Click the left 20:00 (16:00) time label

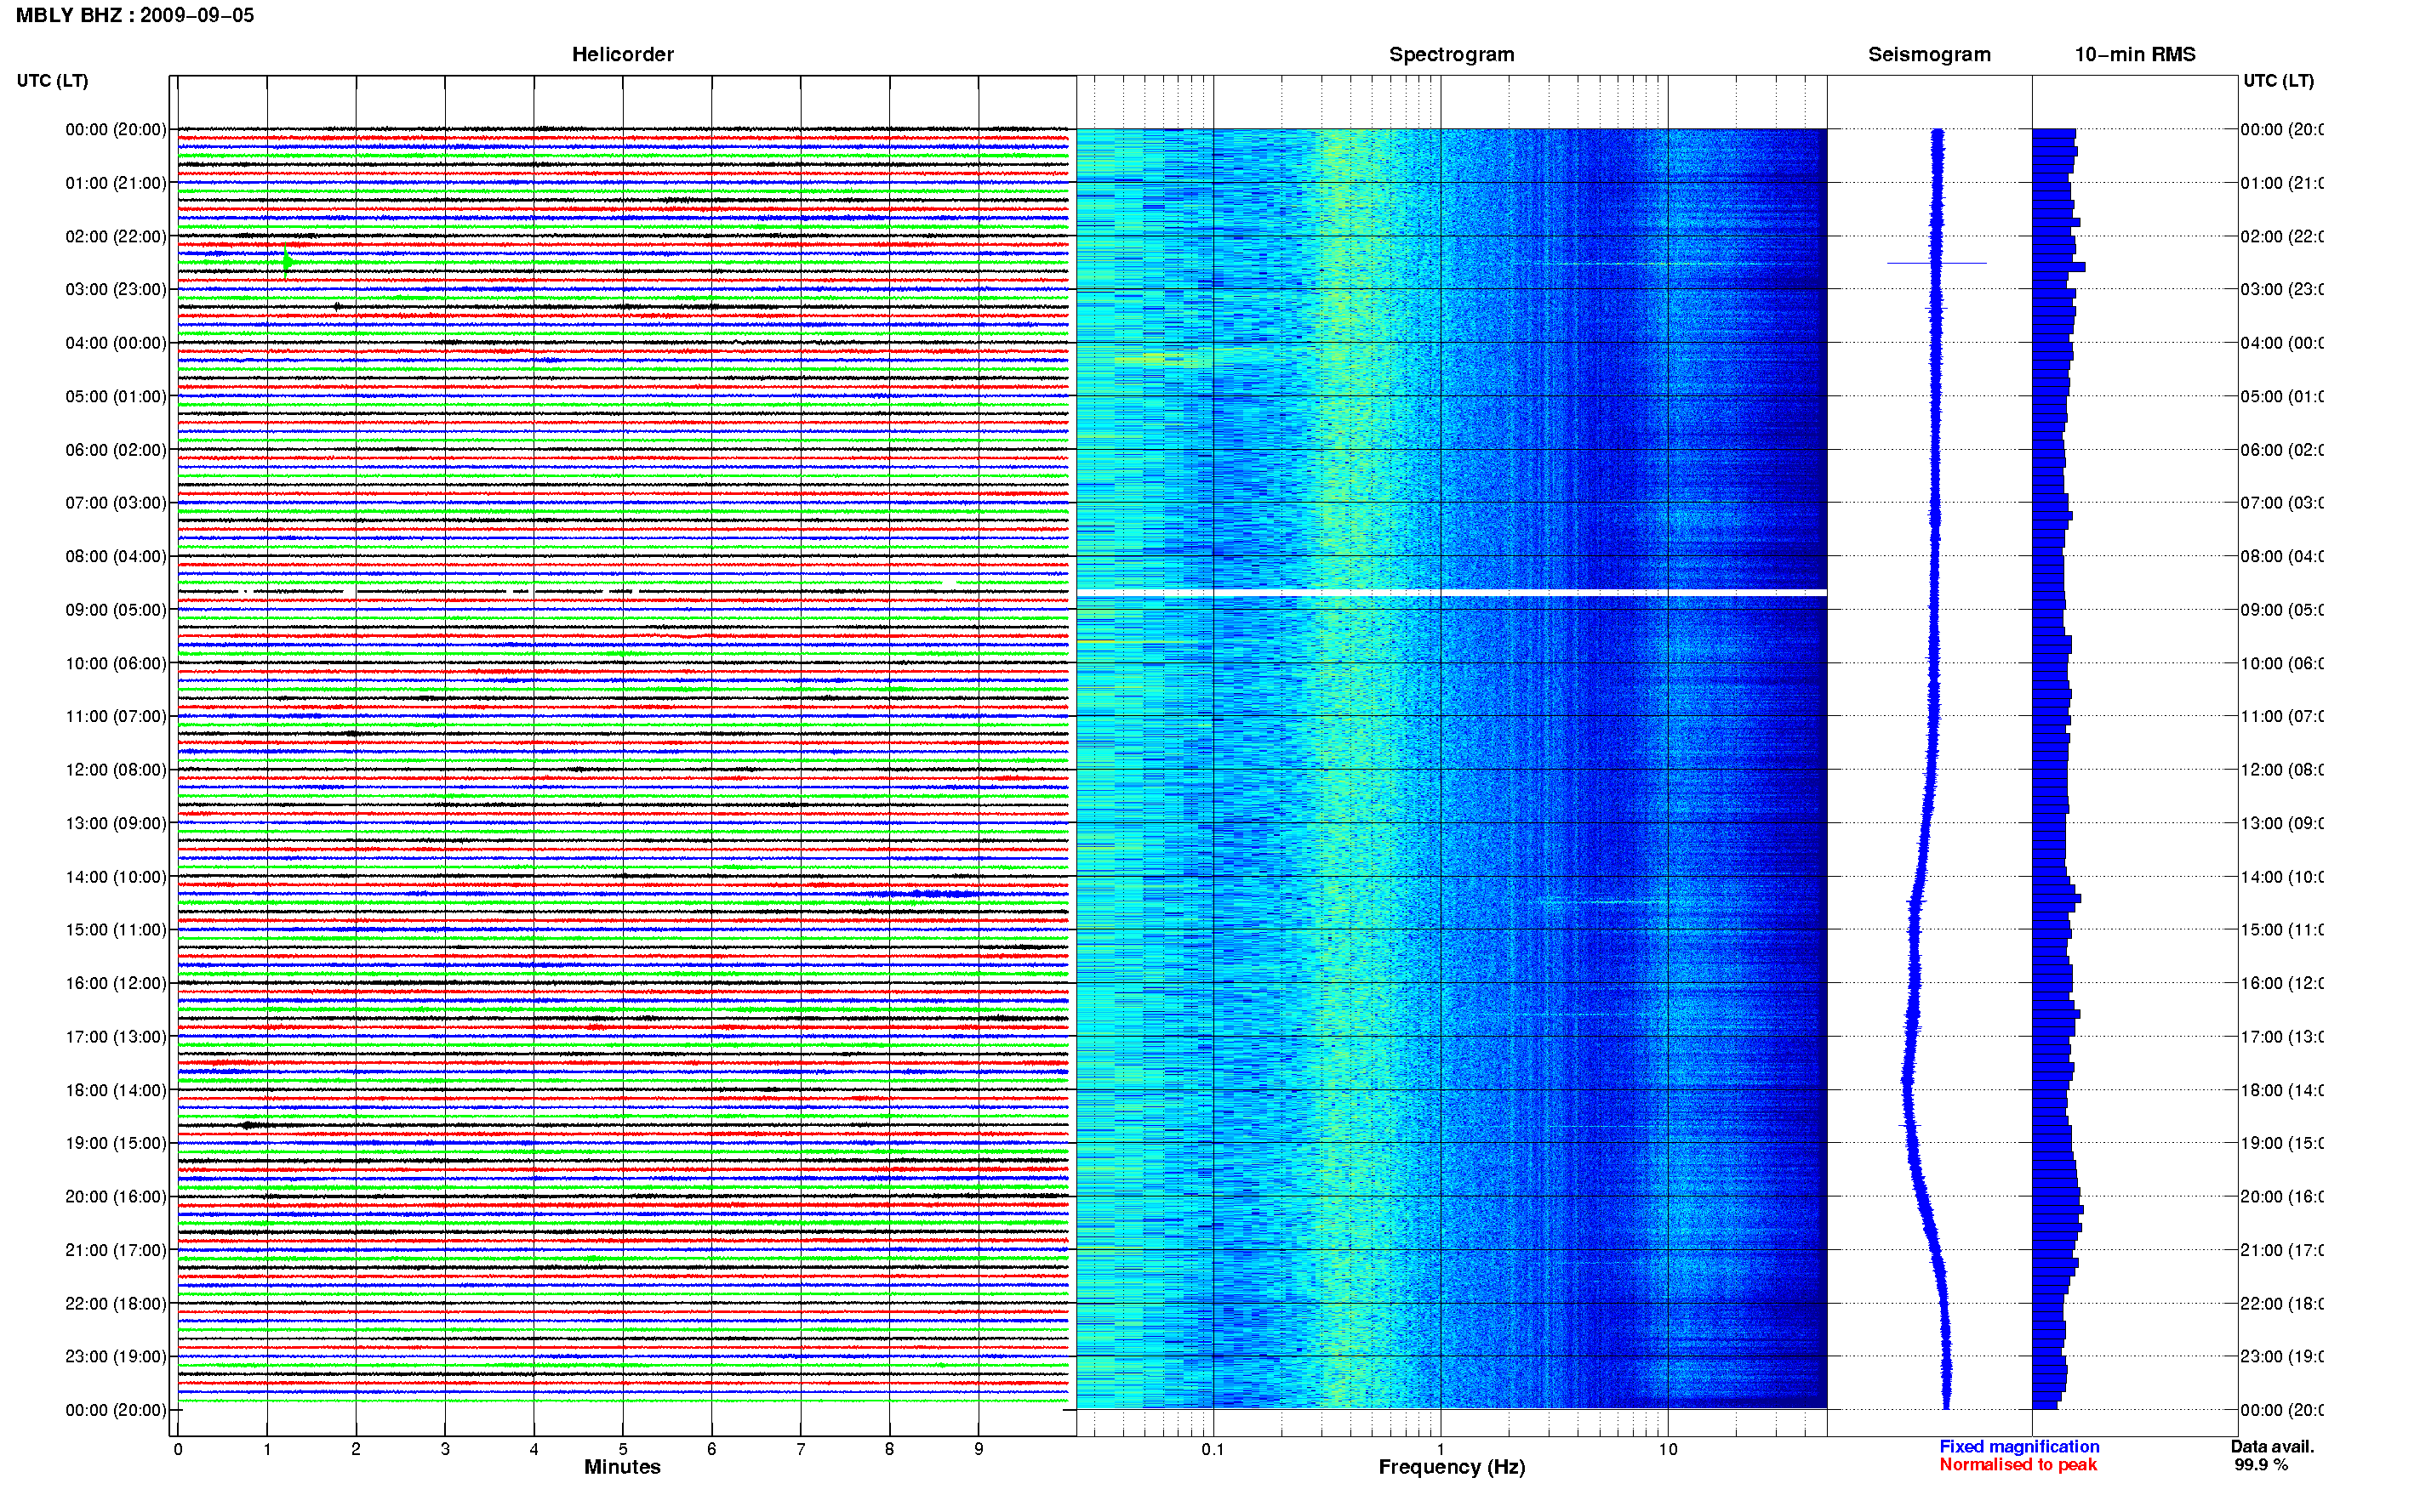pyautogui.click(x=116, y=1196)
